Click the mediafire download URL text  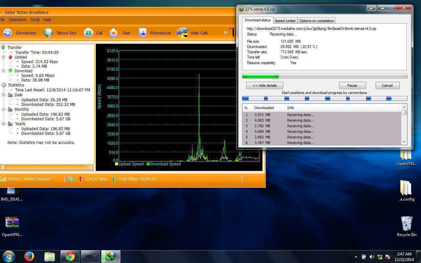311,29
